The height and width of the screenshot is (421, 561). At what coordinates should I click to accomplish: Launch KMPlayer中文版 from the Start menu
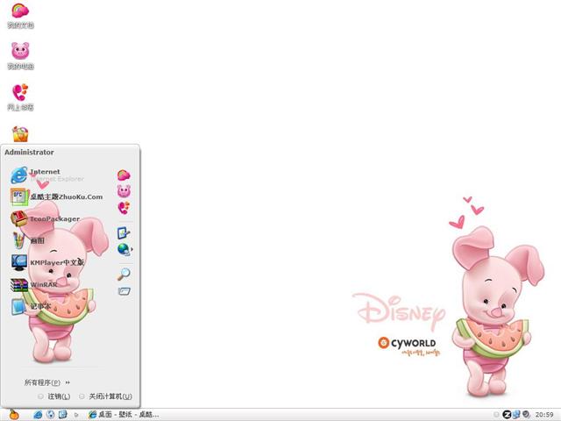pos(47,262)
